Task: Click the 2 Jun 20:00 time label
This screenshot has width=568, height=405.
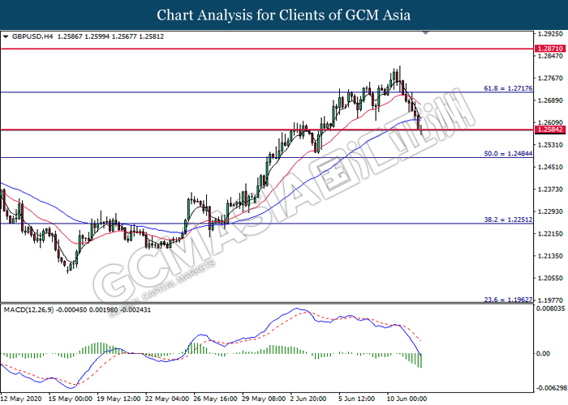Action: (x=308, y=399)
